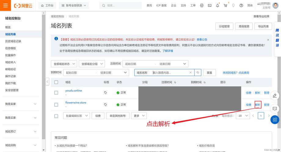Change the per-page count of 20 dropdown

point(243,116)
